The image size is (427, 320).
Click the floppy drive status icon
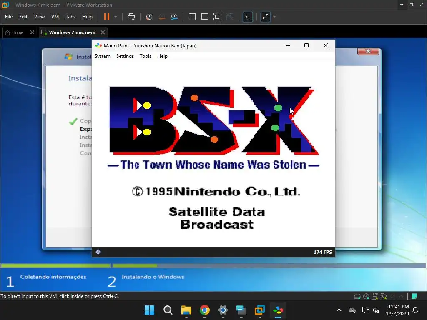375,296
